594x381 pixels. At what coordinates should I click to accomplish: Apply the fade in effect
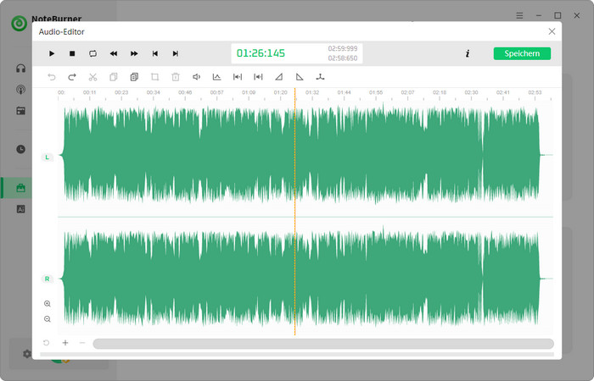click(x=278, y=77)
